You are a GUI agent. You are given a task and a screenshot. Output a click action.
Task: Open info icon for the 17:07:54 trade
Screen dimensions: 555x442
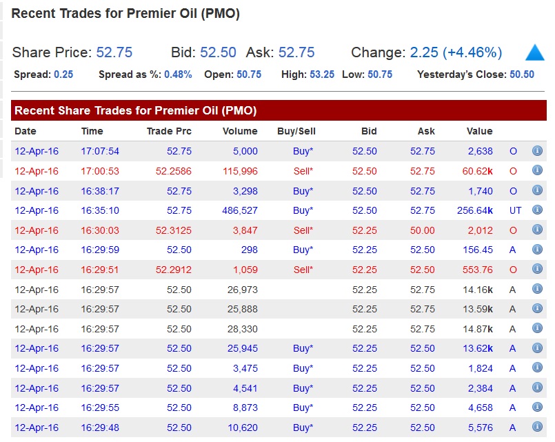(537, 151)
